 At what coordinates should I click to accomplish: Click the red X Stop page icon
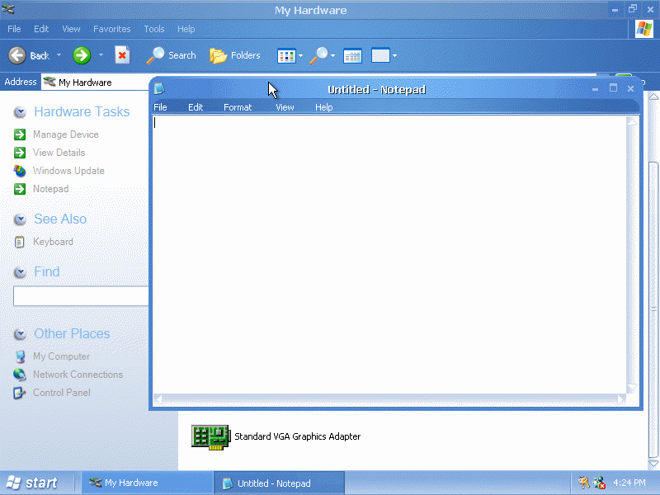coord(122,55)
